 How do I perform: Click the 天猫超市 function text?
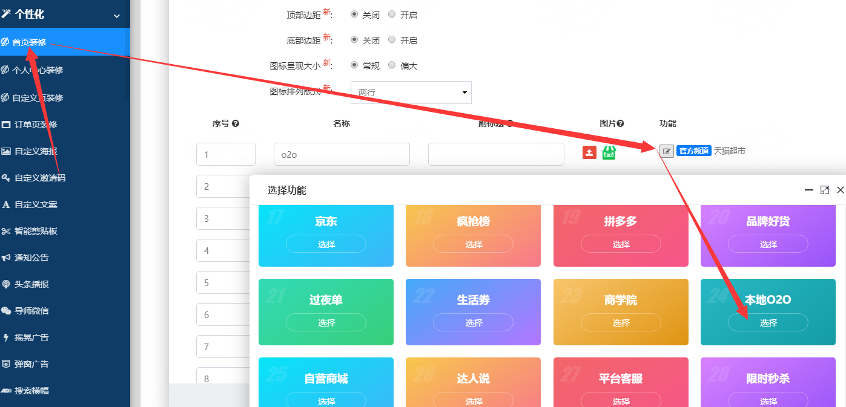(730, 151)
